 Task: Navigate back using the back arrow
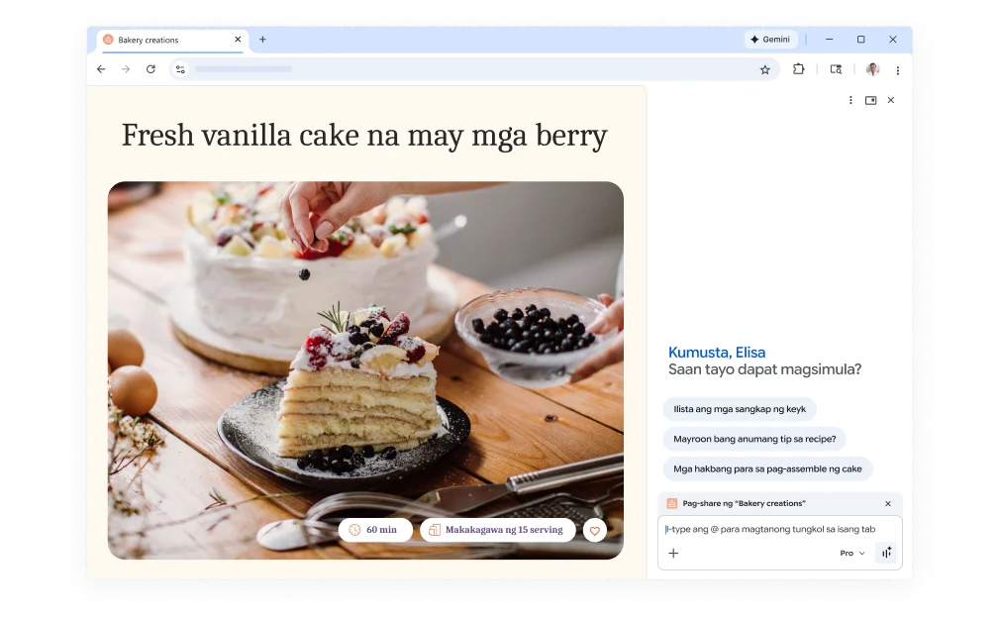pyautogui.click(x=100, y=69)
